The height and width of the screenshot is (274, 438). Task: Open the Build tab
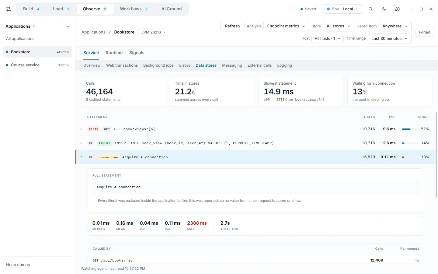[31, 9]
